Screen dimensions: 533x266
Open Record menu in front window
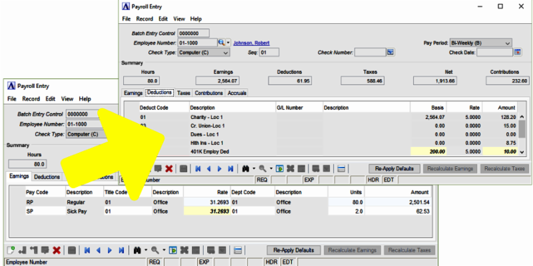(145, 19)
